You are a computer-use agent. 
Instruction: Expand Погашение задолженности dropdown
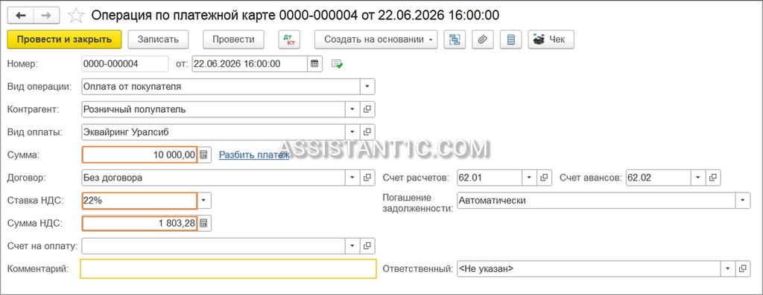743,201
